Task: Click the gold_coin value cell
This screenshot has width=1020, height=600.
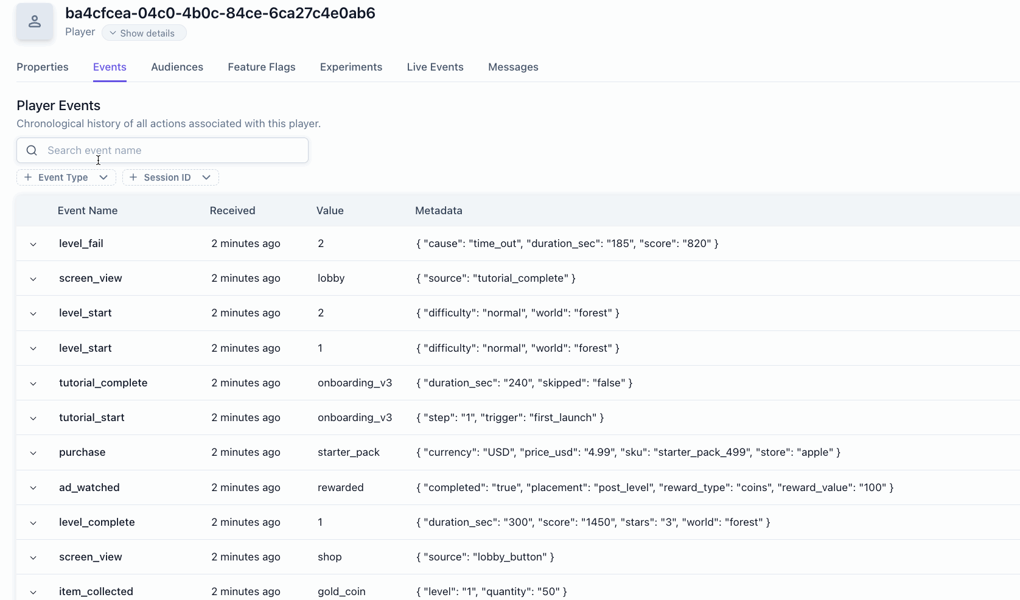Action: click(x=341, y=591)
